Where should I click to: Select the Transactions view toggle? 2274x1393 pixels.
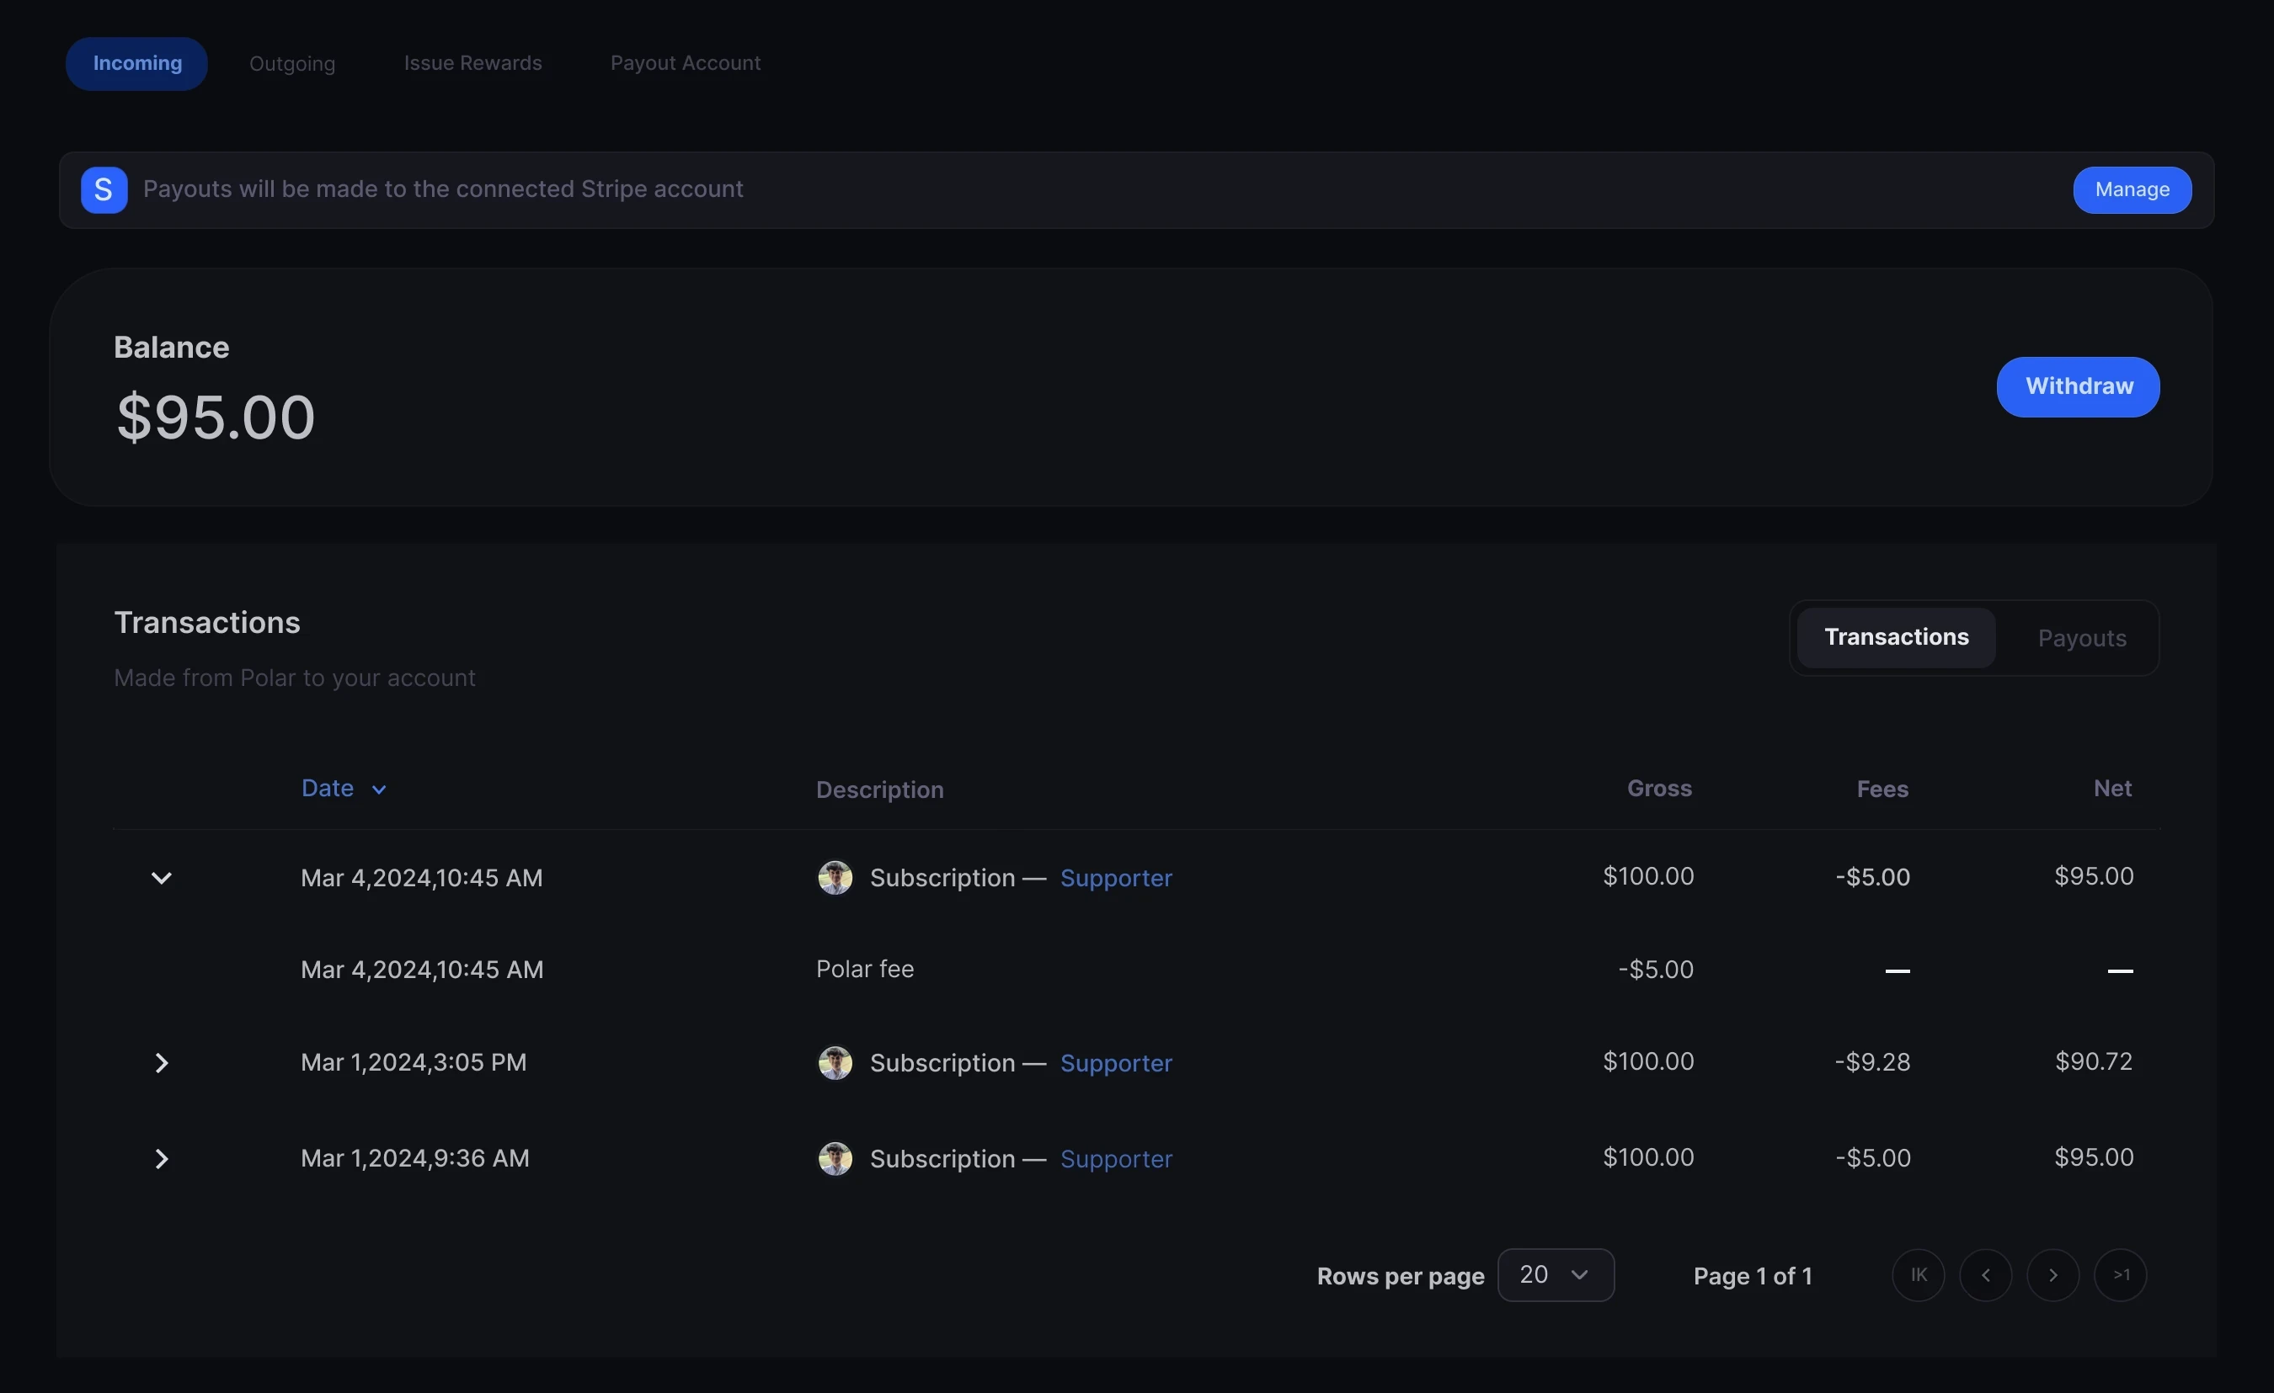click(x=1896, y=637)
